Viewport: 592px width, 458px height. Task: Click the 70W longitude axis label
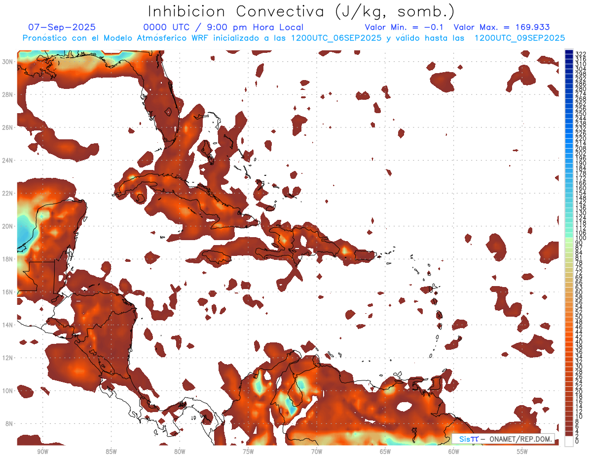click(317, 451)
